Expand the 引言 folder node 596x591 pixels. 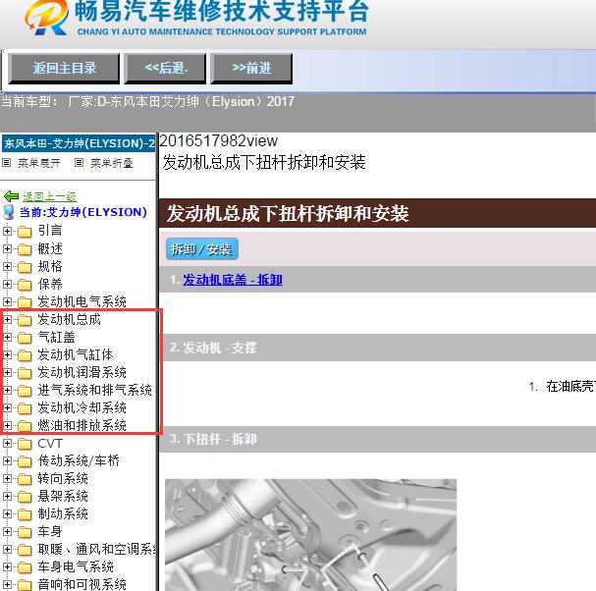[x=7, y=231]
